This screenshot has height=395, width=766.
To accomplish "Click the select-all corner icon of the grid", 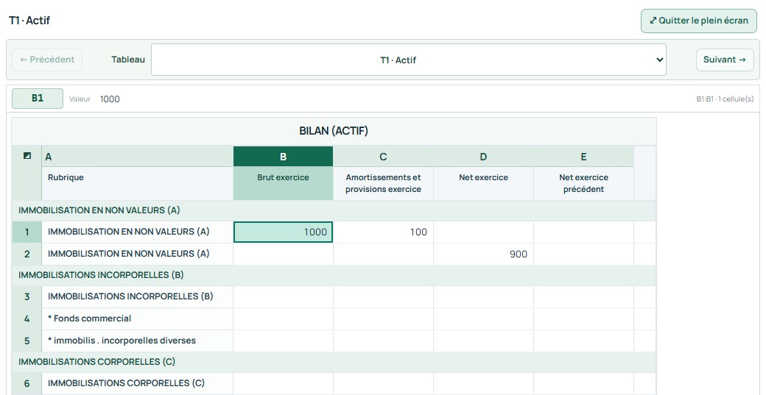I will click(27, 156).
